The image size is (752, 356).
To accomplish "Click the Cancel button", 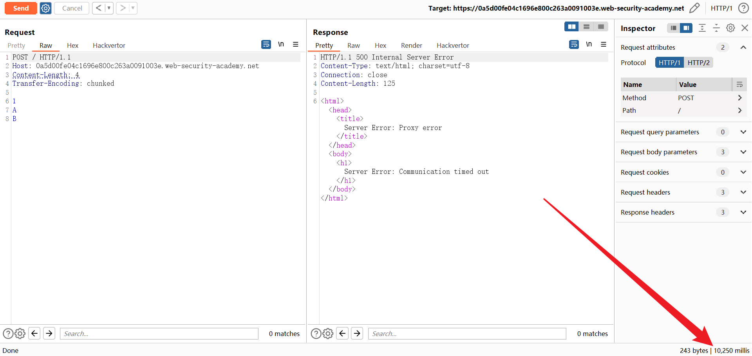I will click(72, 8).
